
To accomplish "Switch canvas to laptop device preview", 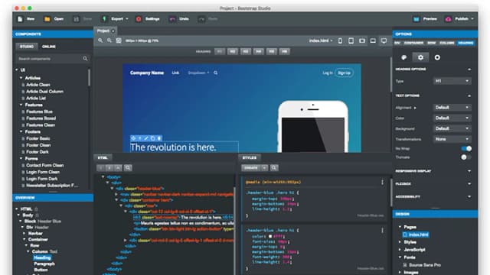I will coord(373,40).
